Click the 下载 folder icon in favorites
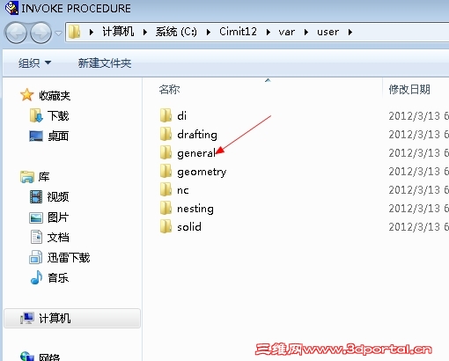The width and height of the screenshot is (449, 361). [36, 115]
